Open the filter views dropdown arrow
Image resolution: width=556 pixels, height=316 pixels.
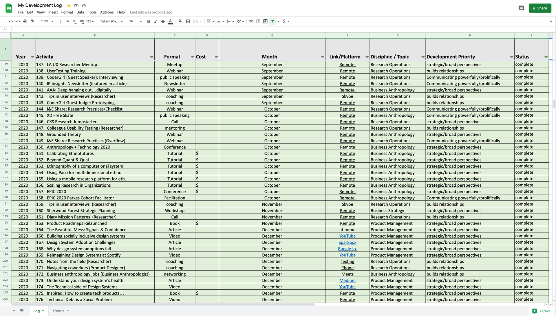tap(278, 21)
